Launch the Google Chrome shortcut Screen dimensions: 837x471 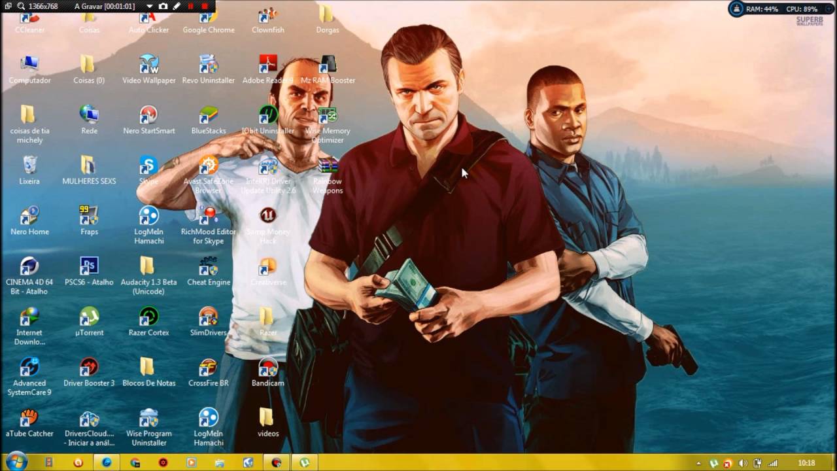tap(209, 23)
